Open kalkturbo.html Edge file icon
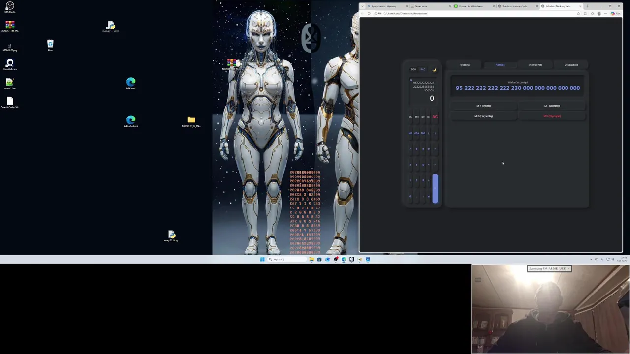 (x=131, y=121)
